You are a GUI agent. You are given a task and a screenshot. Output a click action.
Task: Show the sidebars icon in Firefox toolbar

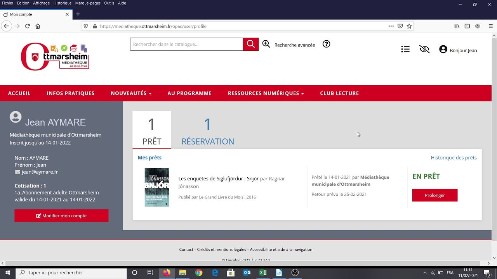tap(467, 26)
